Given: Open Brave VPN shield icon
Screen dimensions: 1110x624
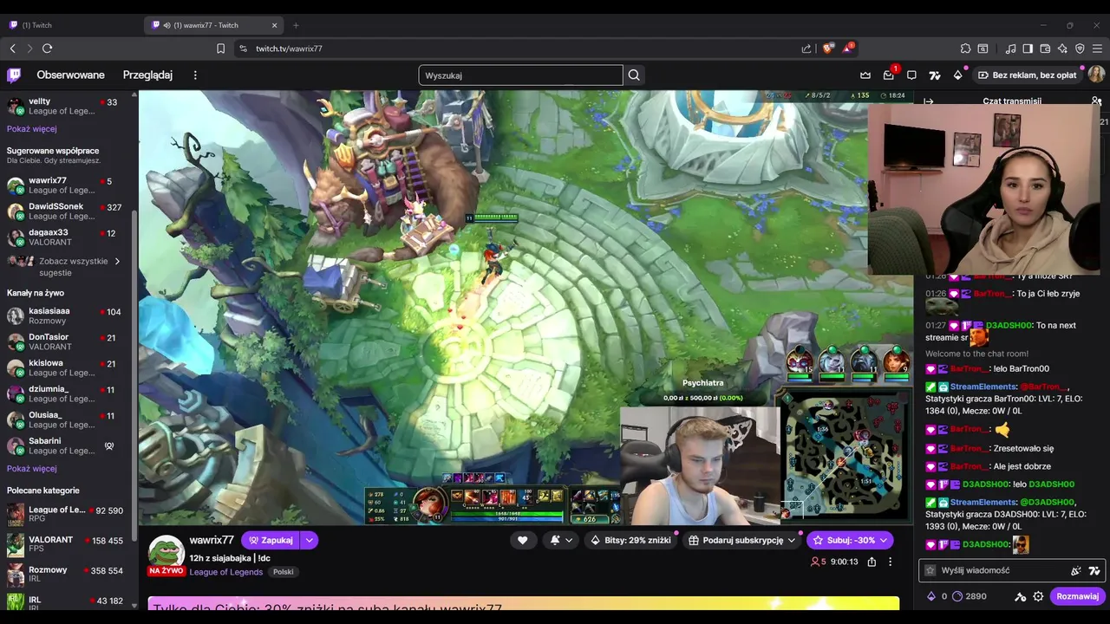Looking at the screenshot, I should click(1080, 49).
